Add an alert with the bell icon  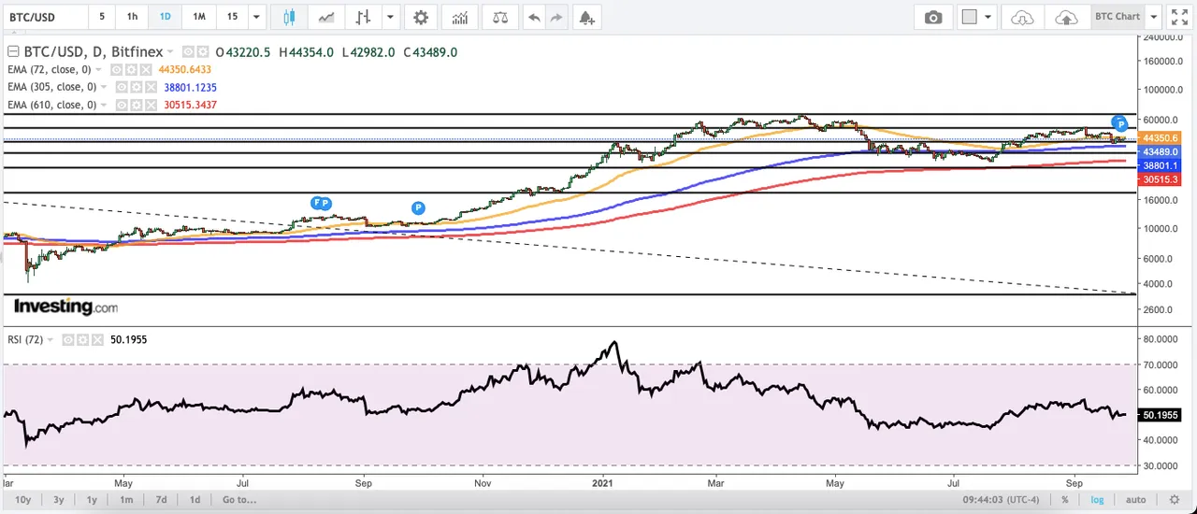point(585,17)
